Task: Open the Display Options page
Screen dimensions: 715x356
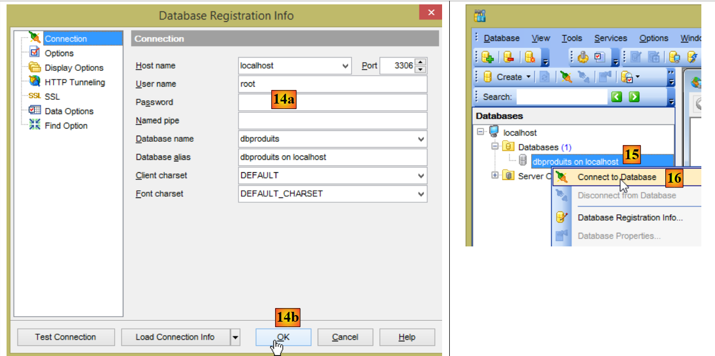Action: [x=74, y=68]
